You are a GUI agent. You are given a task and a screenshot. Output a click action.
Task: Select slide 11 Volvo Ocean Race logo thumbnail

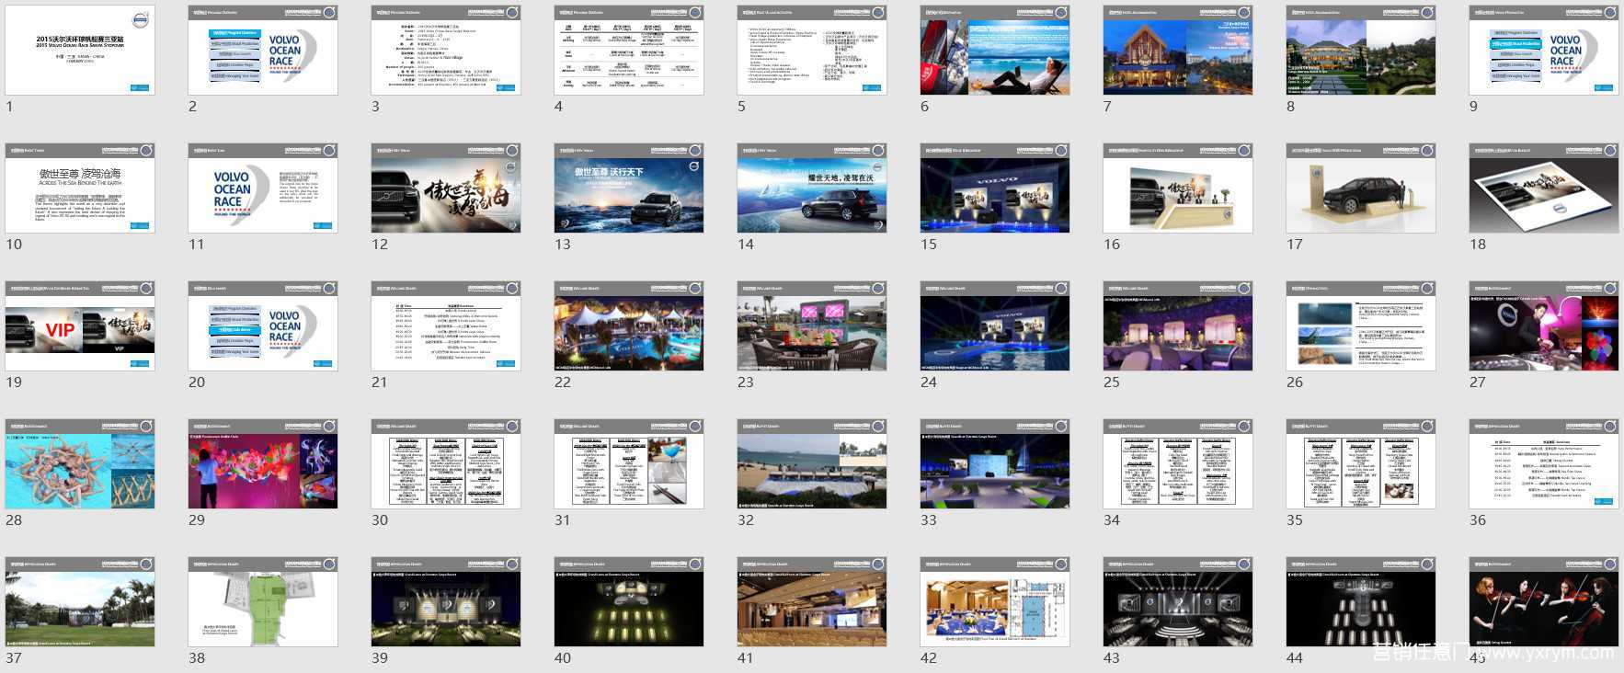tap(263, 188)
